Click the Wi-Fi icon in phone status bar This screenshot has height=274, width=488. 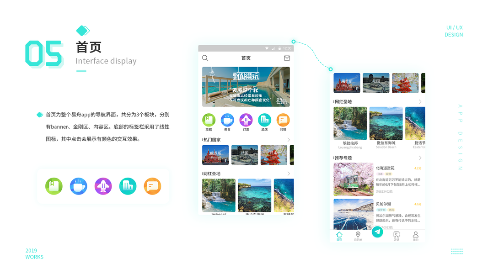tap(267, 48)
